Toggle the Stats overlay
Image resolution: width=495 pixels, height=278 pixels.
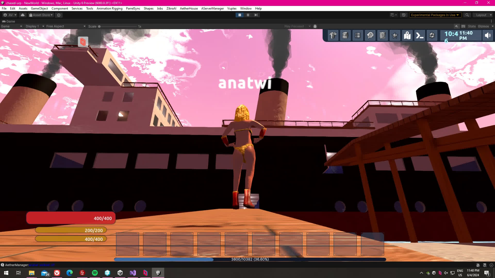472,26
